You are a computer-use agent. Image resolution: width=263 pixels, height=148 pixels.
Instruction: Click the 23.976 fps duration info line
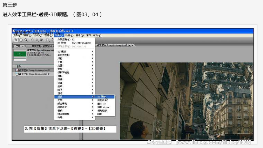click(x=39, y=55)
